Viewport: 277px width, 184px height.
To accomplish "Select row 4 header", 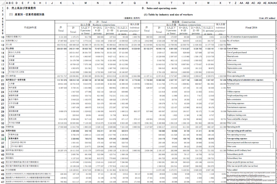I will tap(3, 18).
